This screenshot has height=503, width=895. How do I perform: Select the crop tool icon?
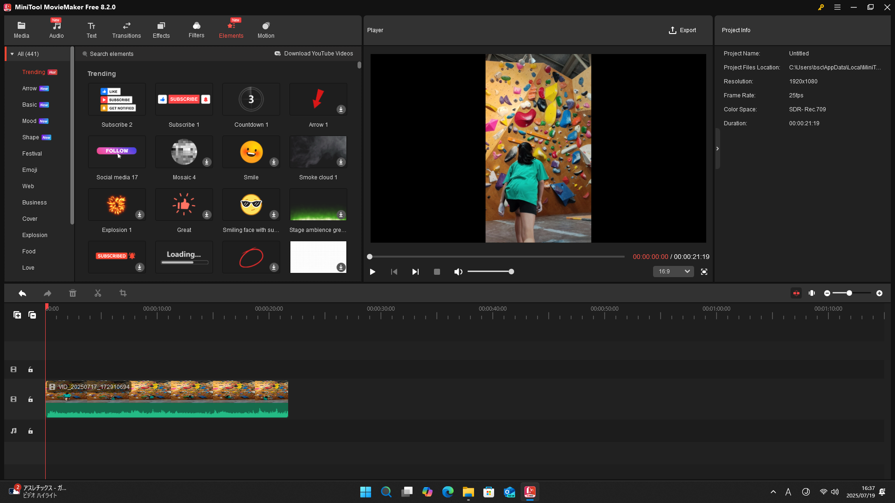[123, 293]
